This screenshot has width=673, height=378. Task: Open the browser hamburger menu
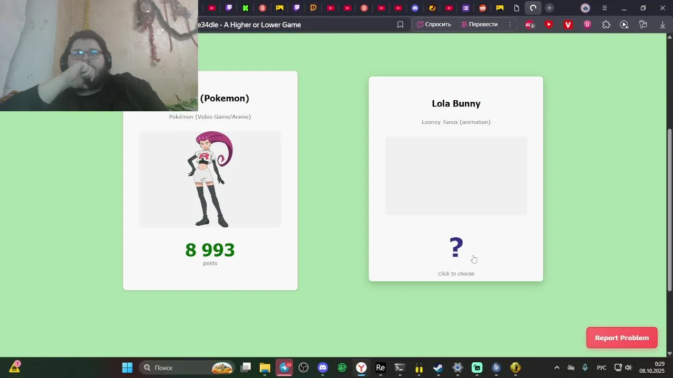pyautogui.click(x=605, y=8)
